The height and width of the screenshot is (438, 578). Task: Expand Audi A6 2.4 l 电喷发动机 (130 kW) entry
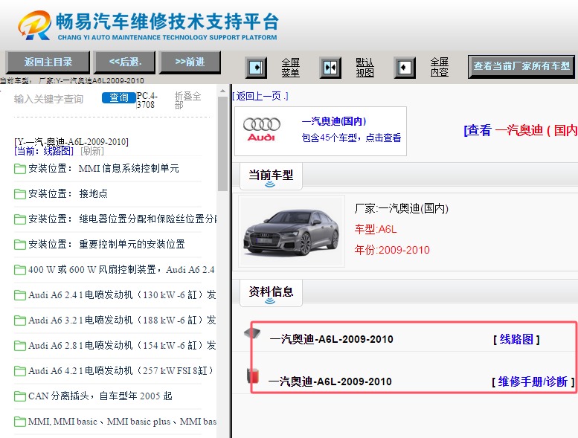coord(122,295)
